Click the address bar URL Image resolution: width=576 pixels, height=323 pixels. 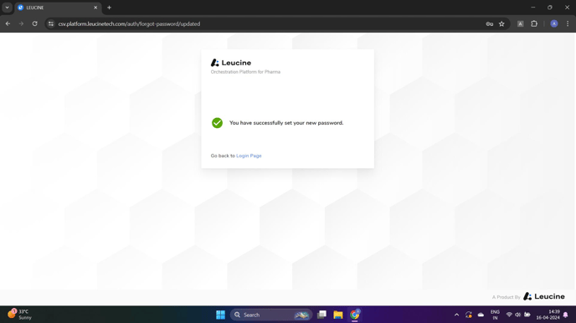(x=129, y=24)
